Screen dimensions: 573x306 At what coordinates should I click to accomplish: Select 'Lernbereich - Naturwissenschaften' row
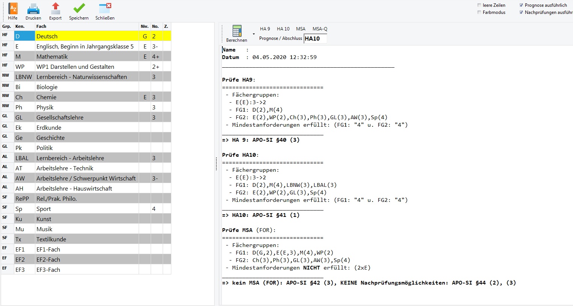click(86, 77)
